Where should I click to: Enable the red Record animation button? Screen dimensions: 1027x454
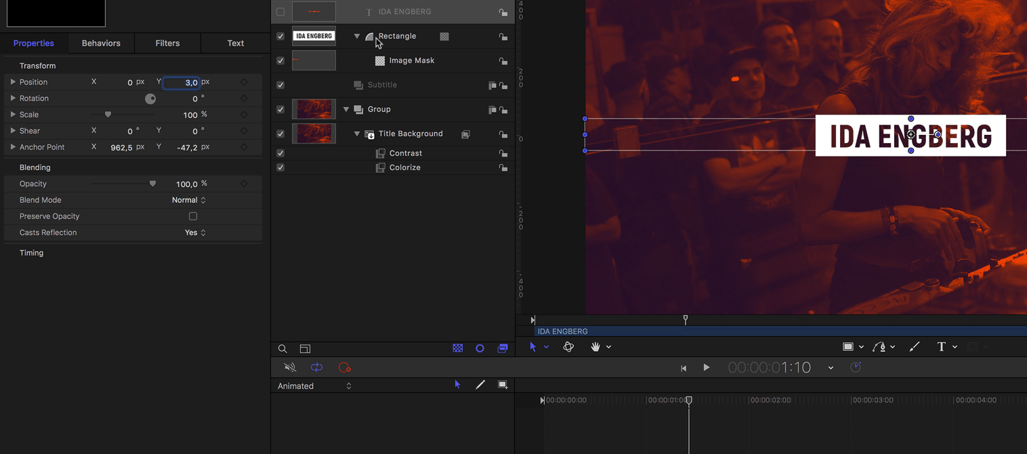click(344, 367)
